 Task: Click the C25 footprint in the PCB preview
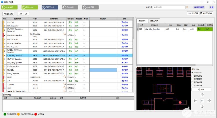click(164, 89)
